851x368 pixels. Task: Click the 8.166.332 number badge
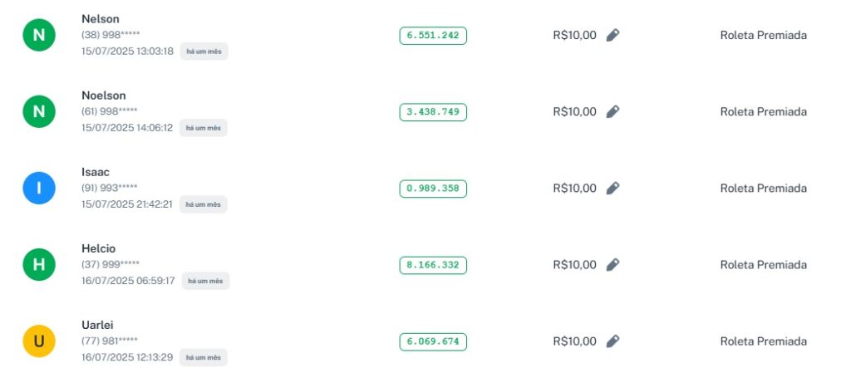(433, 265)
